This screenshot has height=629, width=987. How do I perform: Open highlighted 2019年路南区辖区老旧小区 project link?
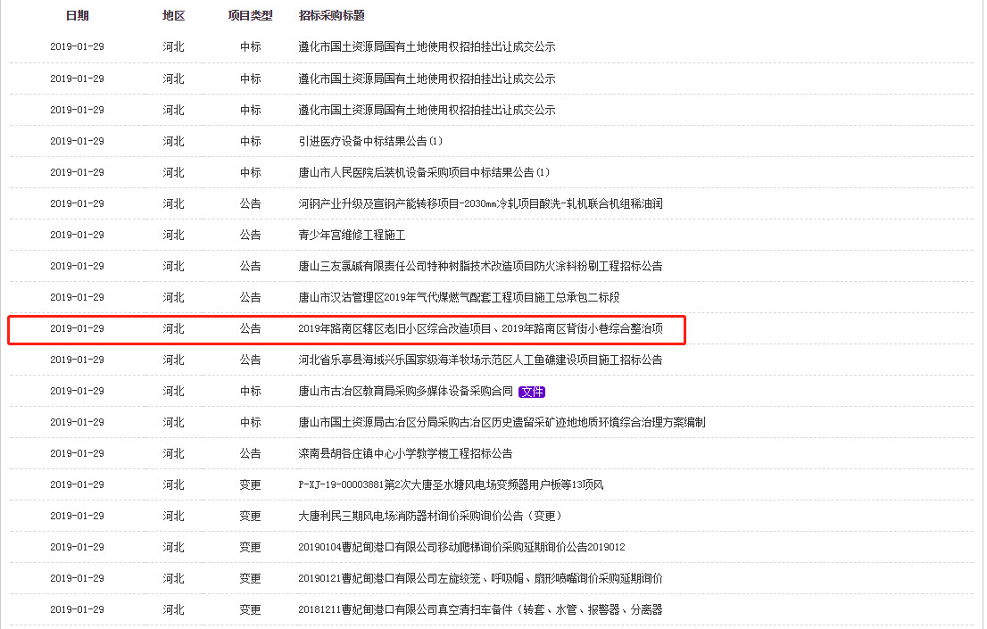click(x=480, y=328)
